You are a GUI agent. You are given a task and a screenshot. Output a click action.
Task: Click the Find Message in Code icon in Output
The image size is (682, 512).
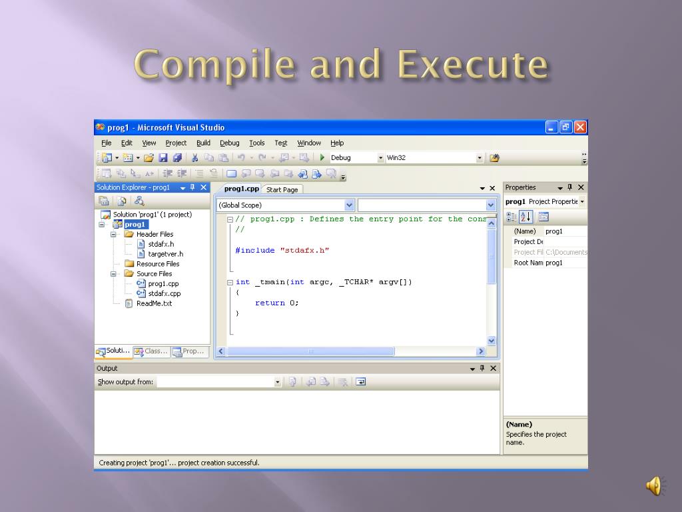pyautogui.click(x=293, y=382)
